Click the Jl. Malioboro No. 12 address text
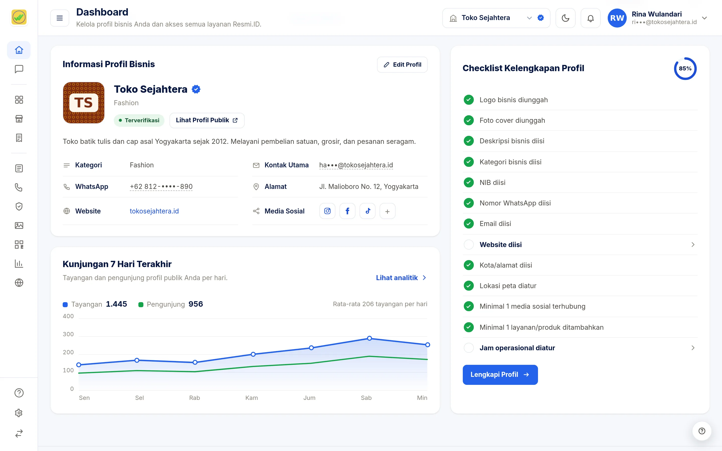The image size is (722, 451). 369,186
